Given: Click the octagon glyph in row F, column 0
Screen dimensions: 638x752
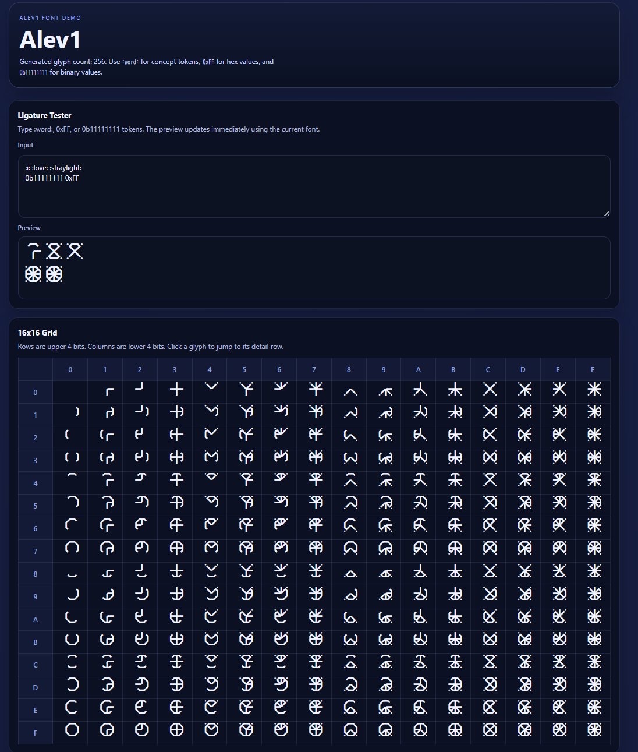Looking at the screenshot, I should [72, 730].
